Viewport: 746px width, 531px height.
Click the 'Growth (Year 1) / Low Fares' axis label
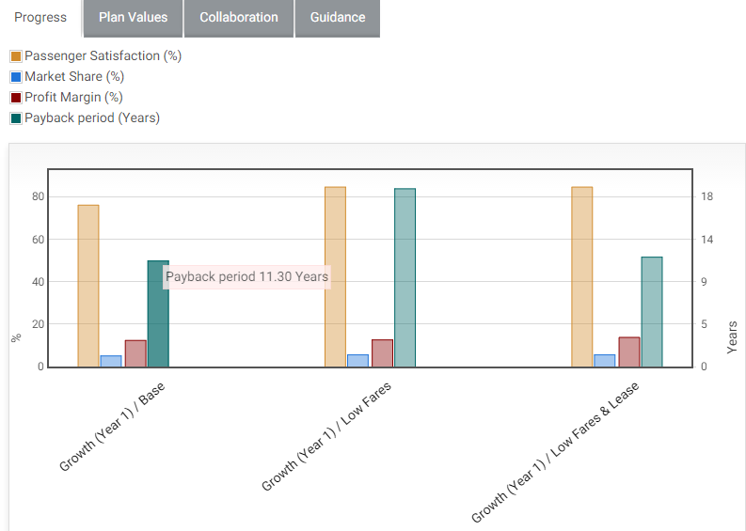tap(326, 436)
